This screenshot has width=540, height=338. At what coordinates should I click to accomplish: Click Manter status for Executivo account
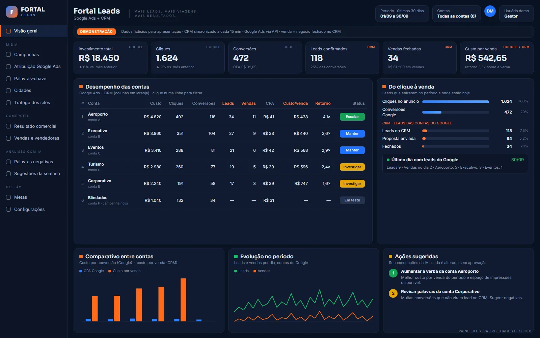coord(352,134)
